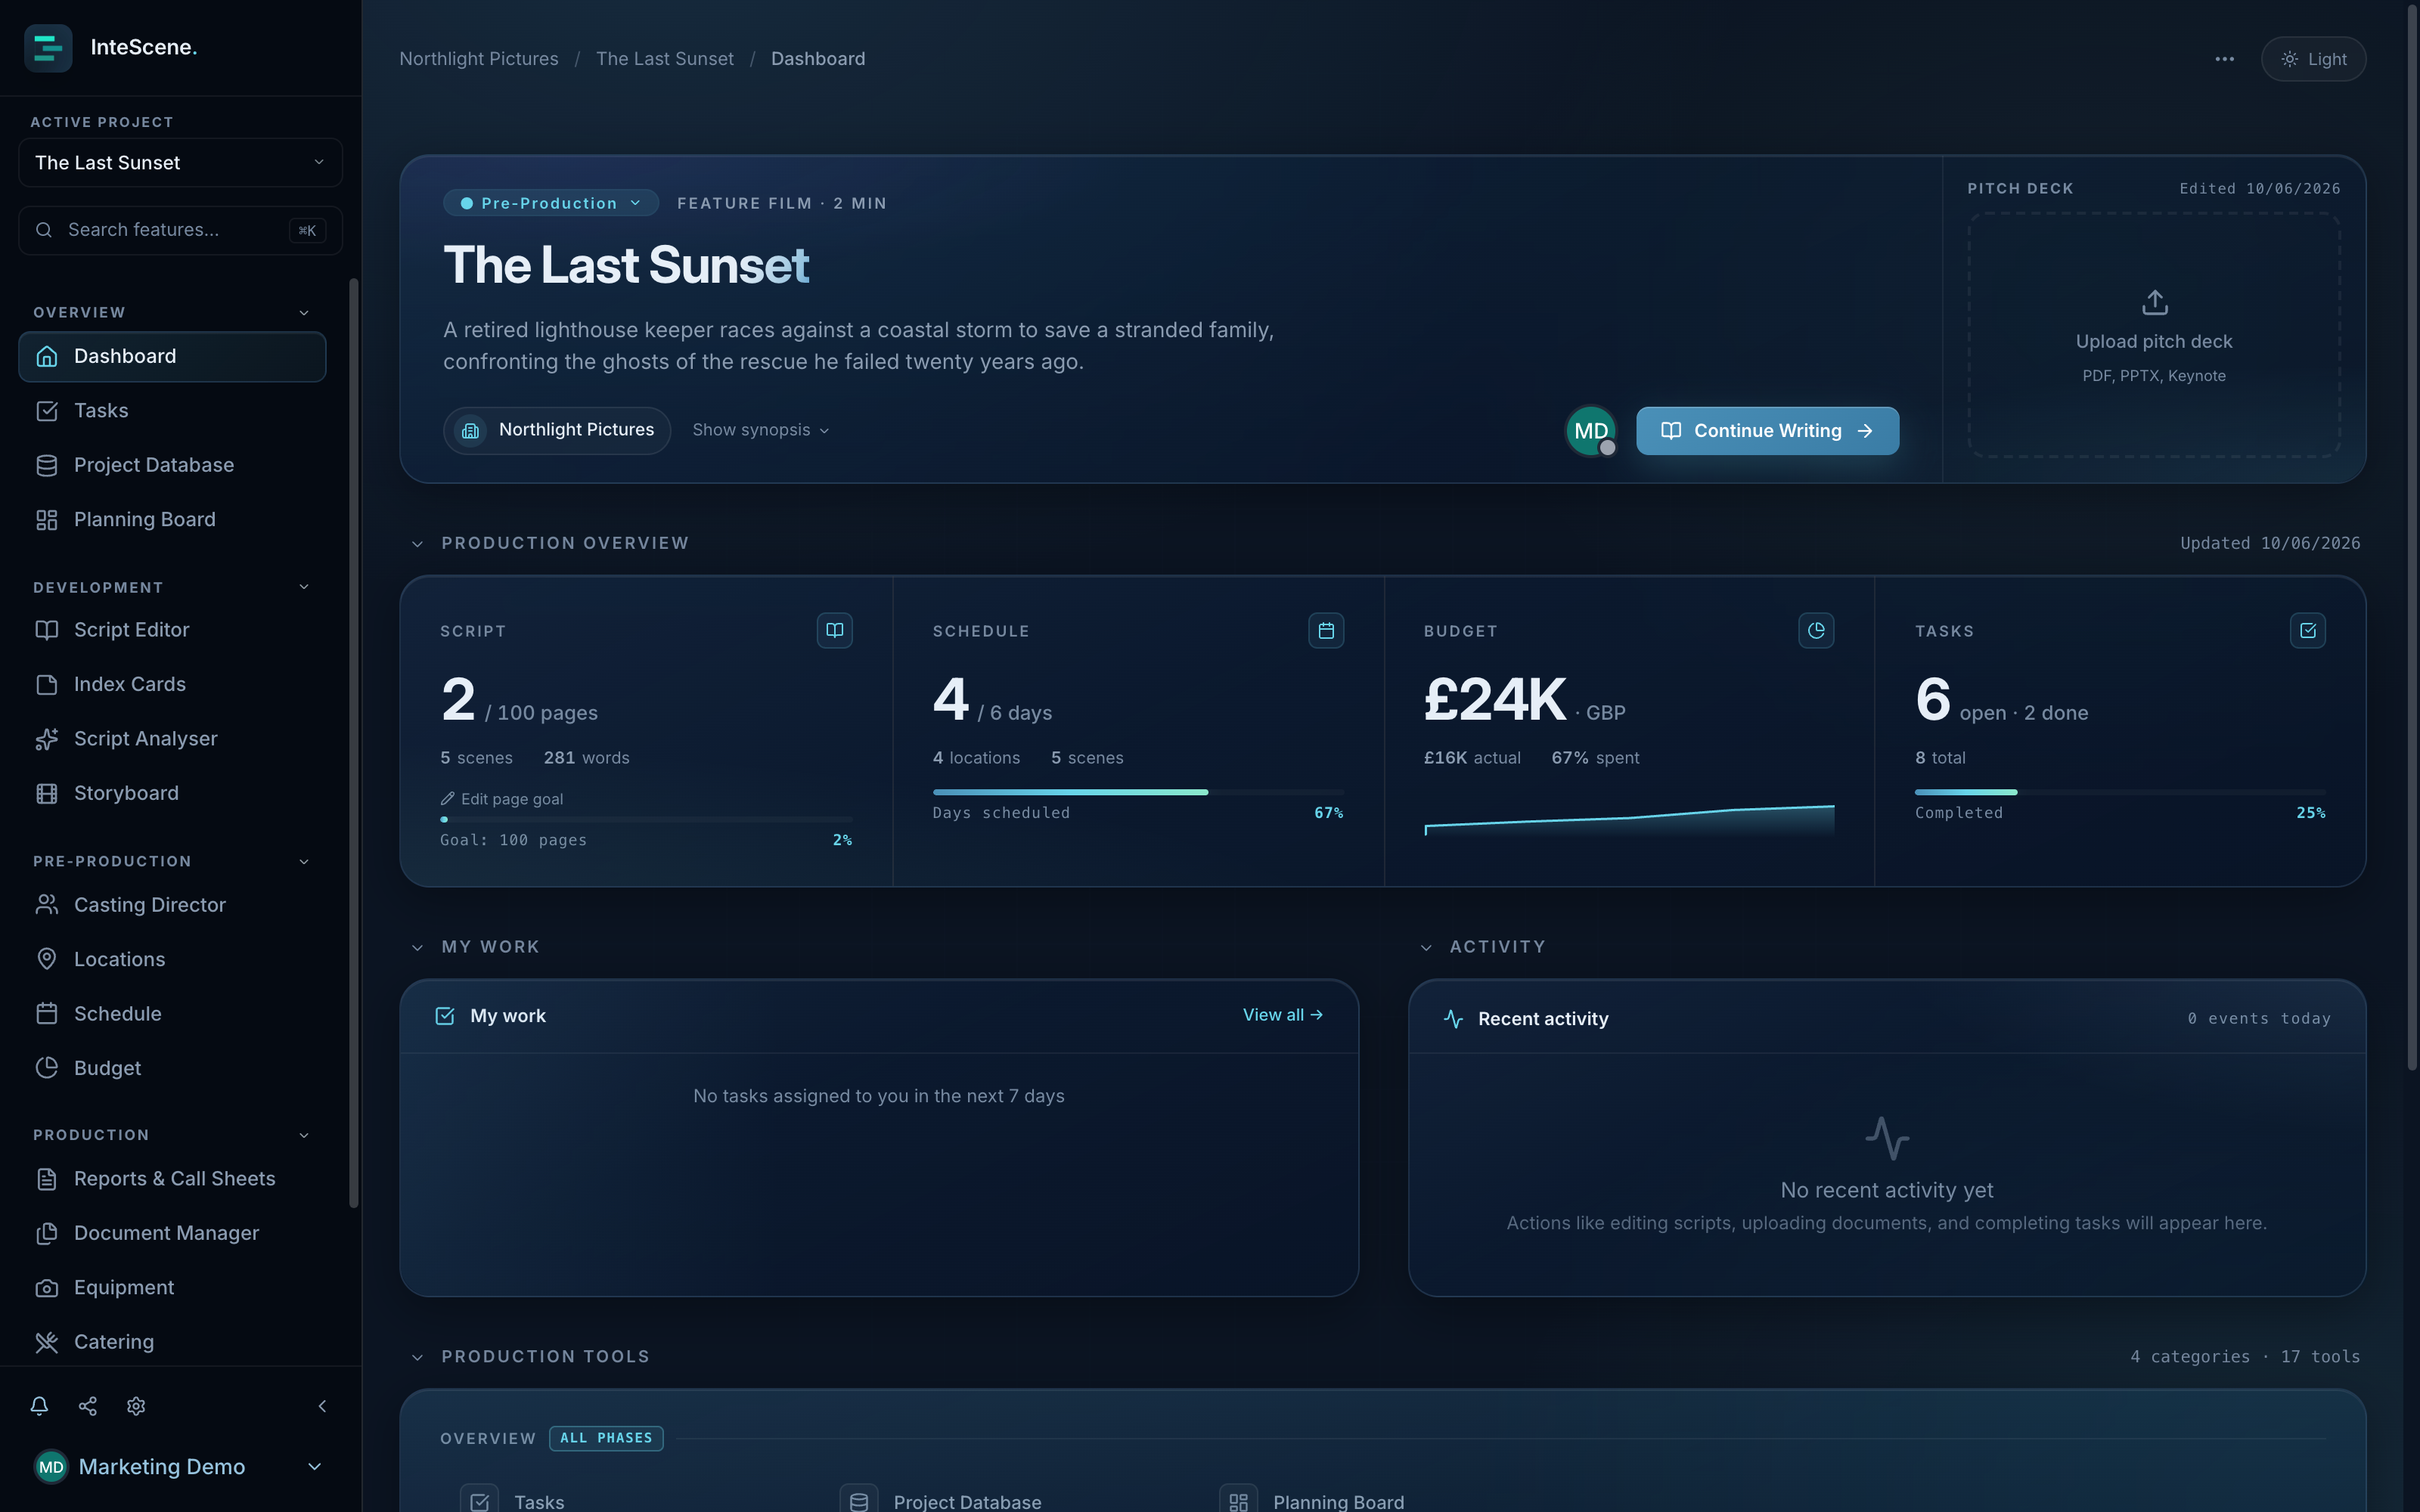Click the InteScene logo icon
Screen dimensions: 2420x1512
(48, 47)
